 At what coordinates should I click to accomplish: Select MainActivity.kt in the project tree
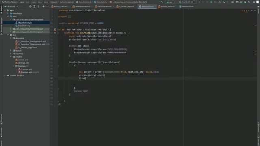[x=25, y=23]
